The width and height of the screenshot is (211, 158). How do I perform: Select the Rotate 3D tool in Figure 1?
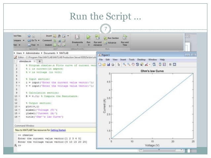[x=137, y=65]
